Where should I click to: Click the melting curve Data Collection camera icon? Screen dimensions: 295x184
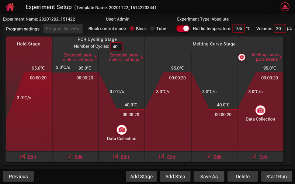[260, 110]
